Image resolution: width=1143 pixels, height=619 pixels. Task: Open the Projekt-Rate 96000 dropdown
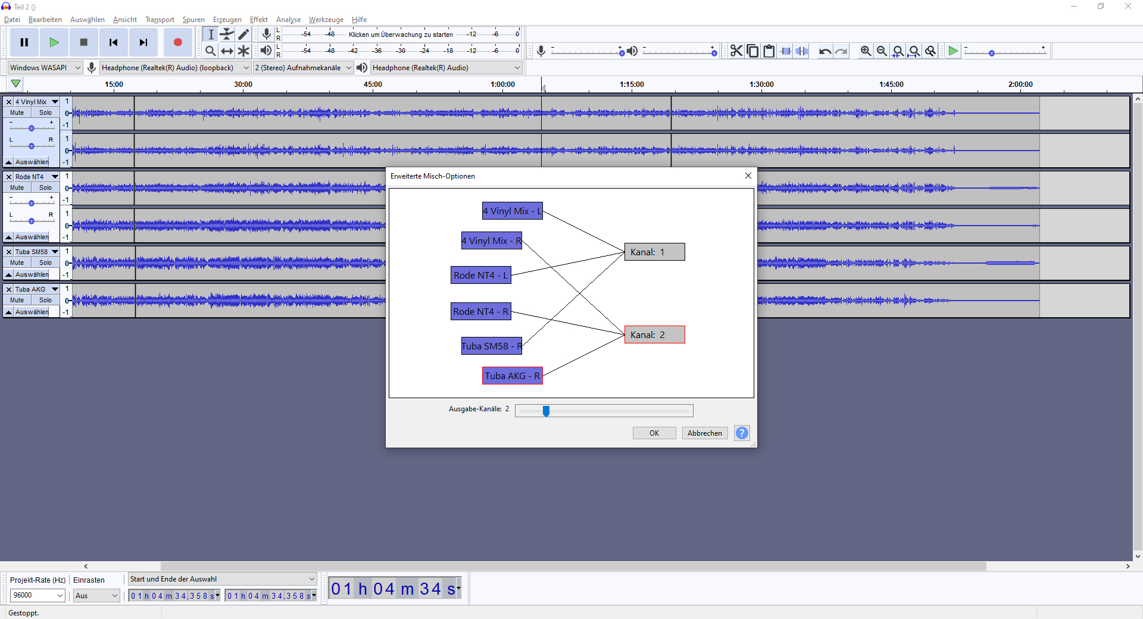pyautogui.click(x=37, y=595)
